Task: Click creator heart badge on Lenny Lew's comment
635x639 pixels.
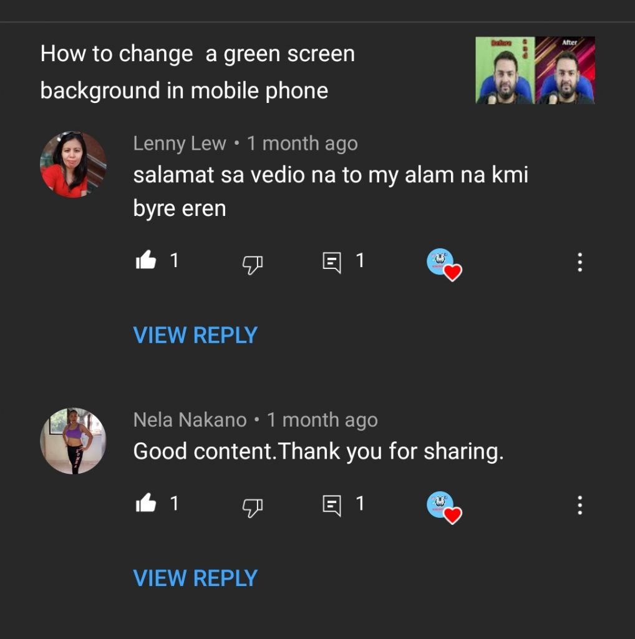Action: click(x=444, y=264)
